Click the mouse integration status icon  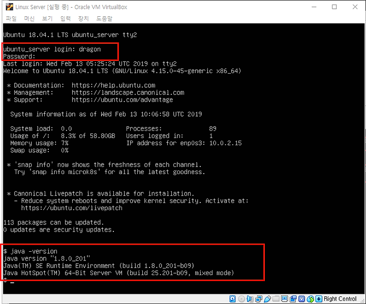pos(311,299)
